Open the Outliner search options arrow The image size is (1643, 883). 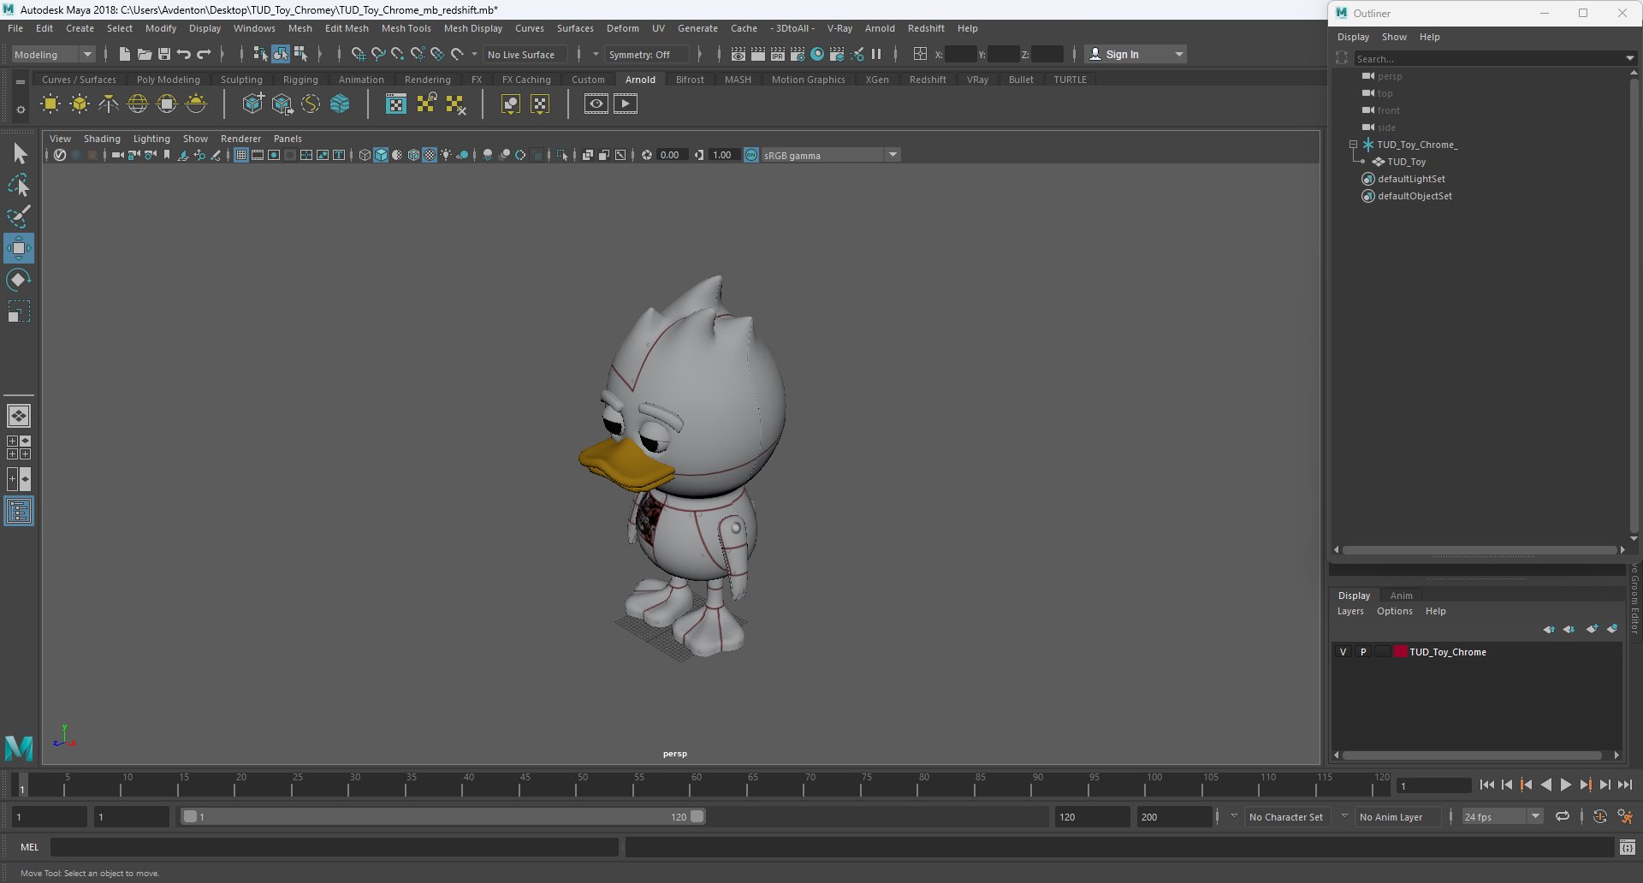click(1629, 58)
